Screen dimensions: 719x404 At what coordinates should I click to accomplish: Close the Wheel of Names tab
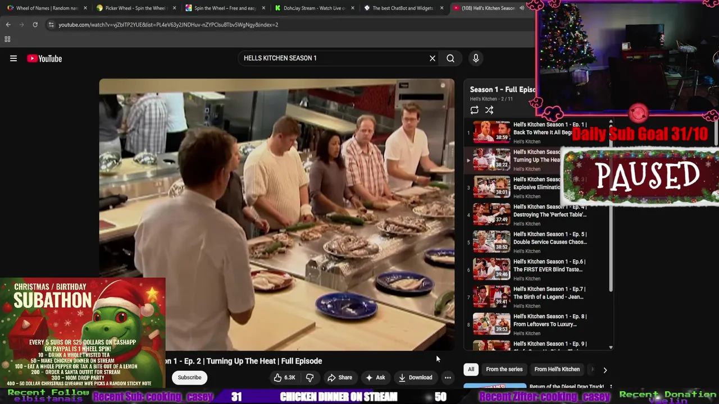pos(85,8)
